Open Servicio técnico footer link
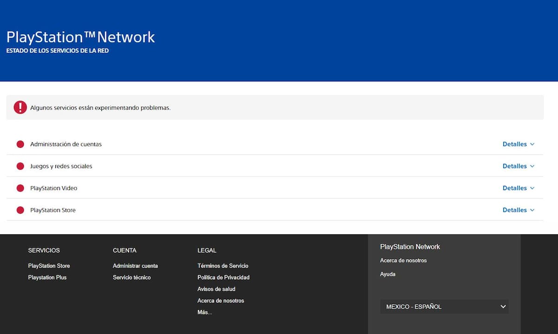The height and width of the screenshot is (334, 558). [x=132, y=277]
